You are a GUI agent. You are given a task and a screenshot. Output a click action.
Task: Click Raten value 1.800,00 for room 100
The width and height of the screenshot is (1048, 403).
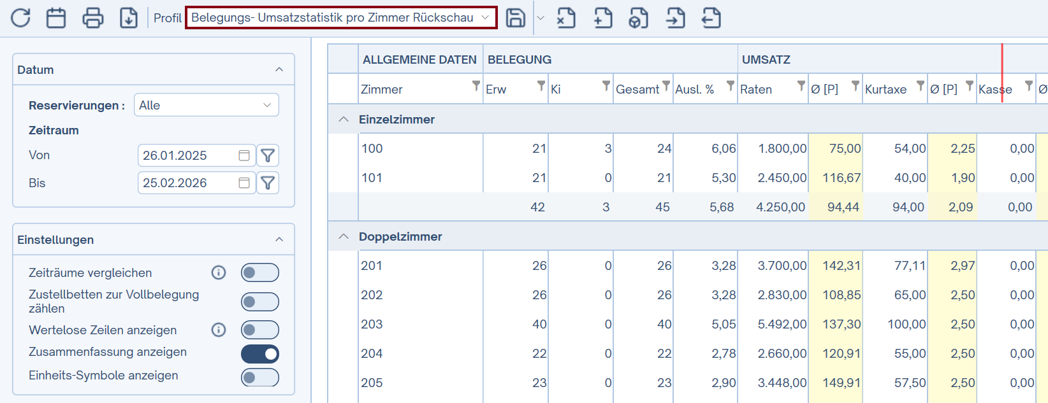coord(782,148)
